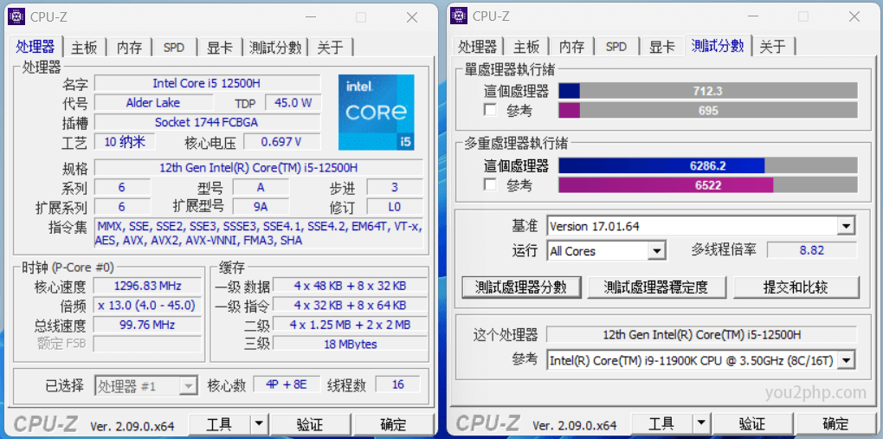The image size is (883, 439).
Task: Click the 修订 L0 value
Action: click(394, 207)
